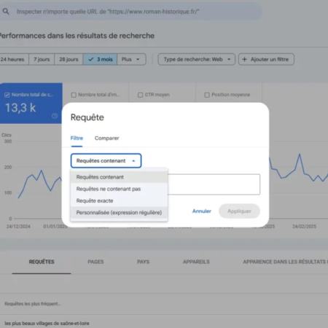Open the PAGES tab
Image resolution: width=328 pixels, height=328 pixels.
[95, 262]
